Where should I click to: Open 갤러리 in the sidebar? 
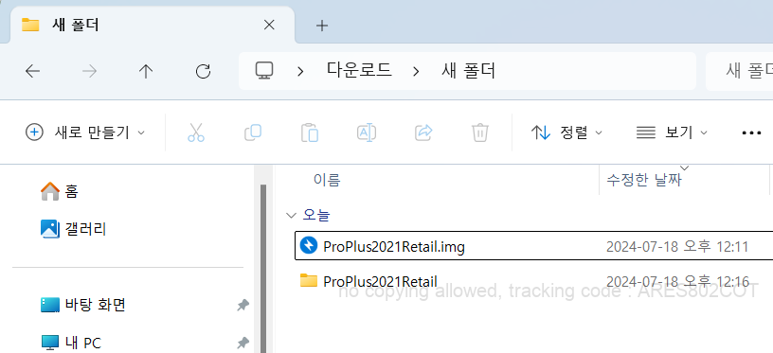pyautogui.click(x=85, y=229)
